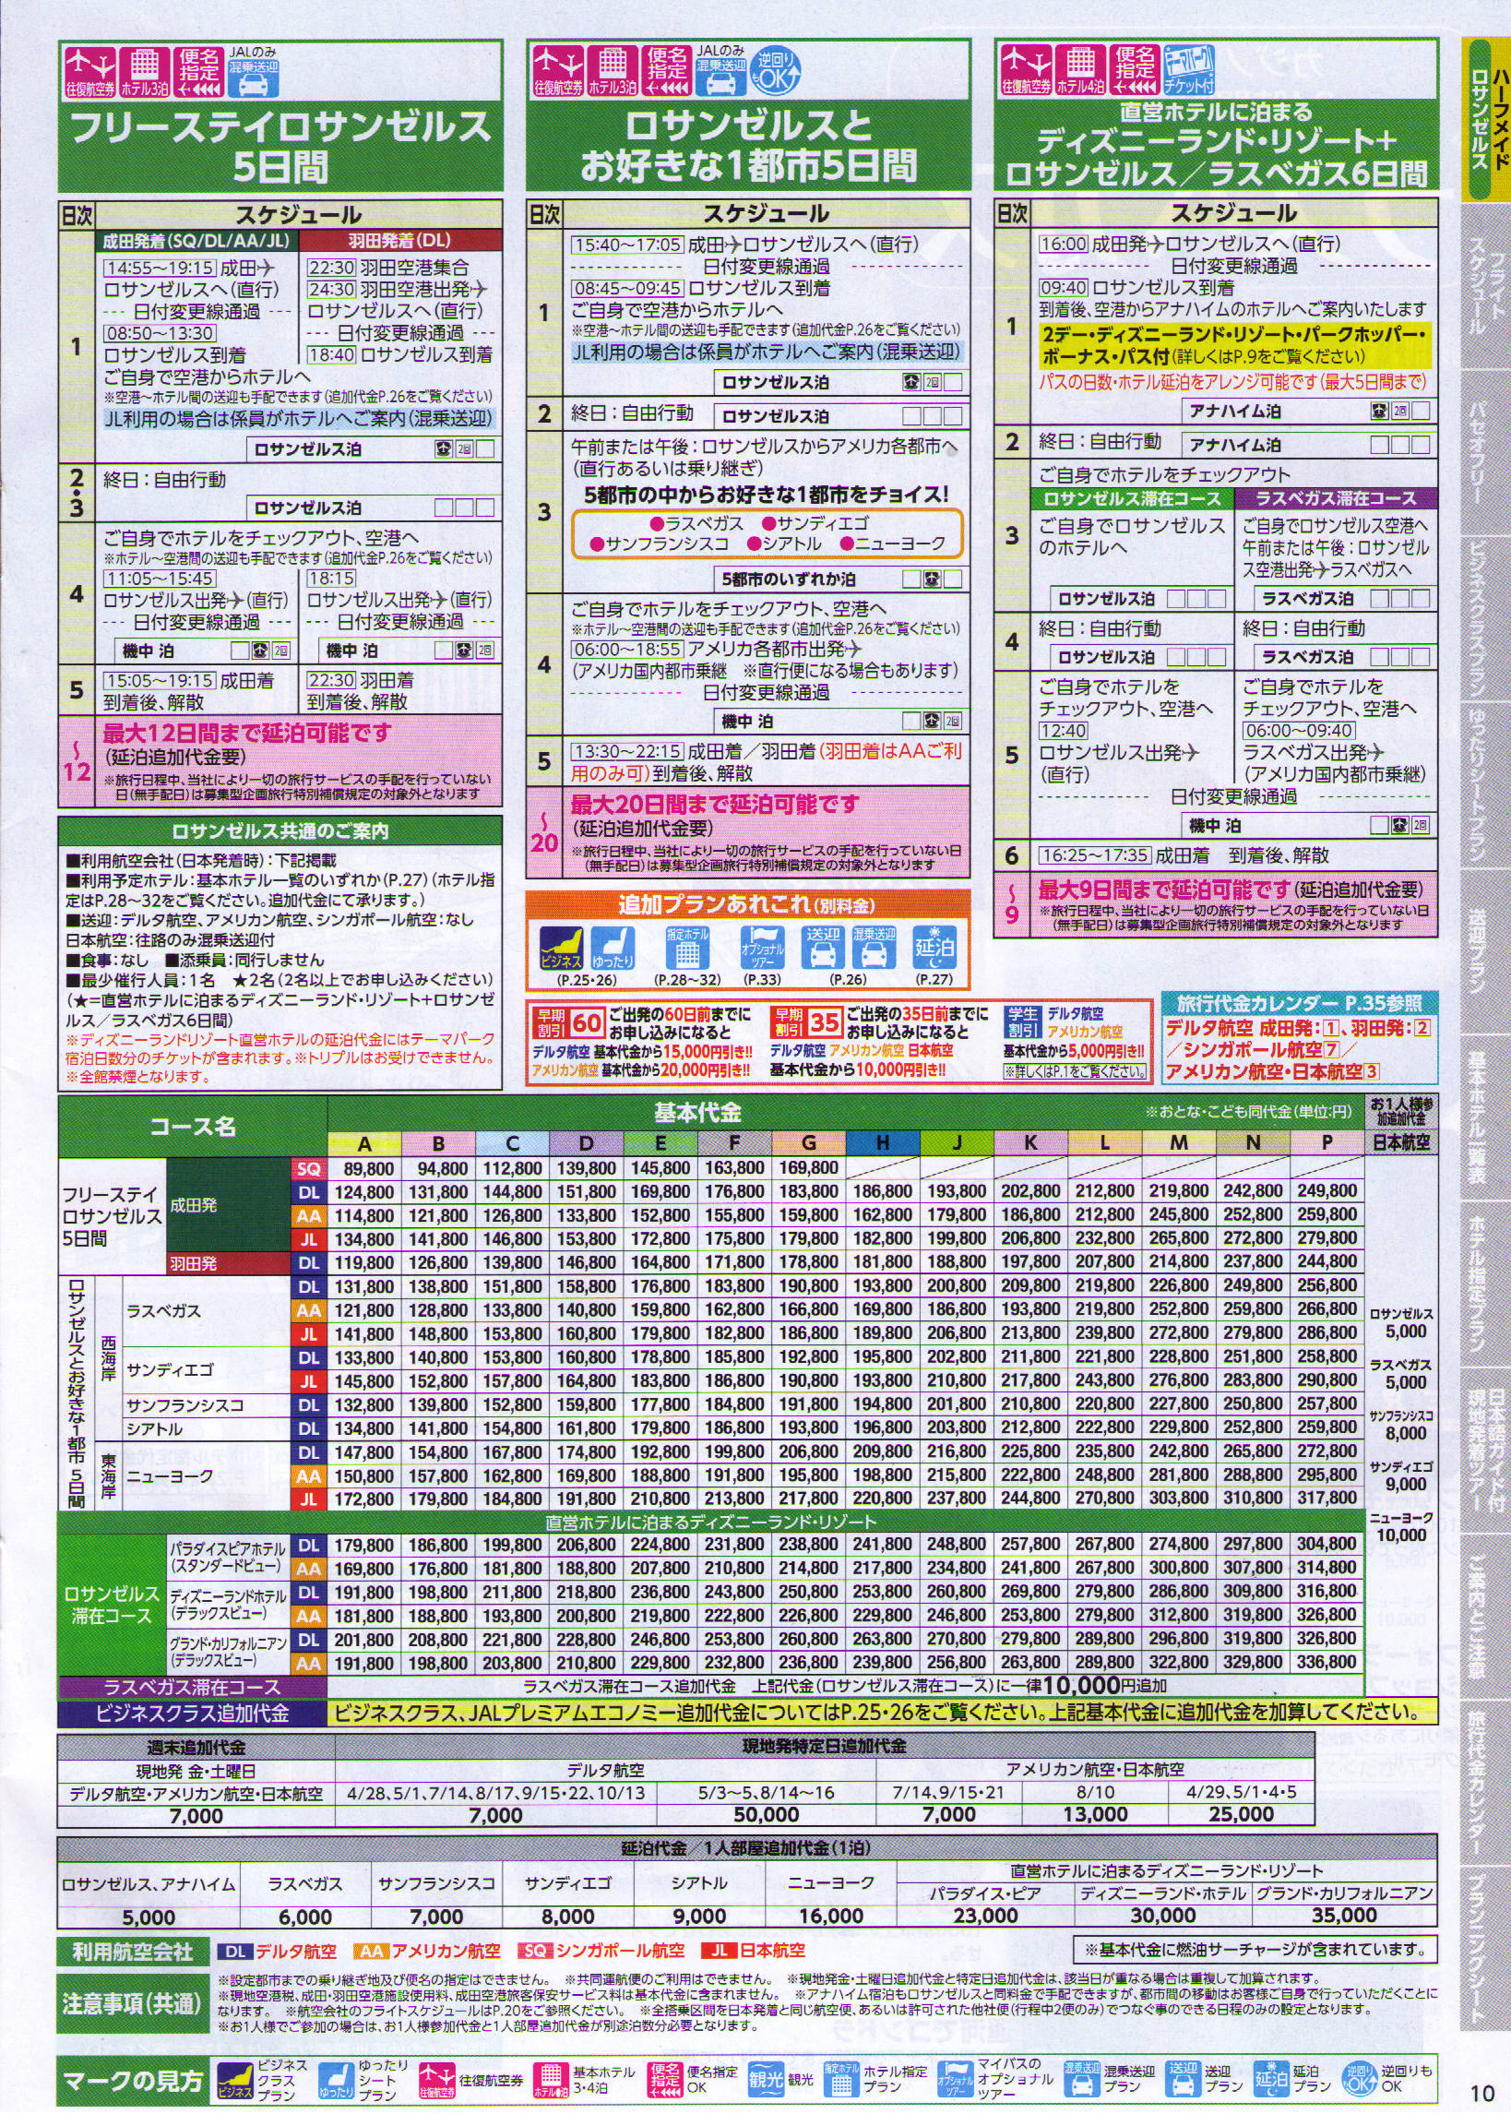Screen dimensions: 1511x2114
Task: Click 往復航空券 icon in マークの見方 legend
Action: click(x=436, y=2081)
